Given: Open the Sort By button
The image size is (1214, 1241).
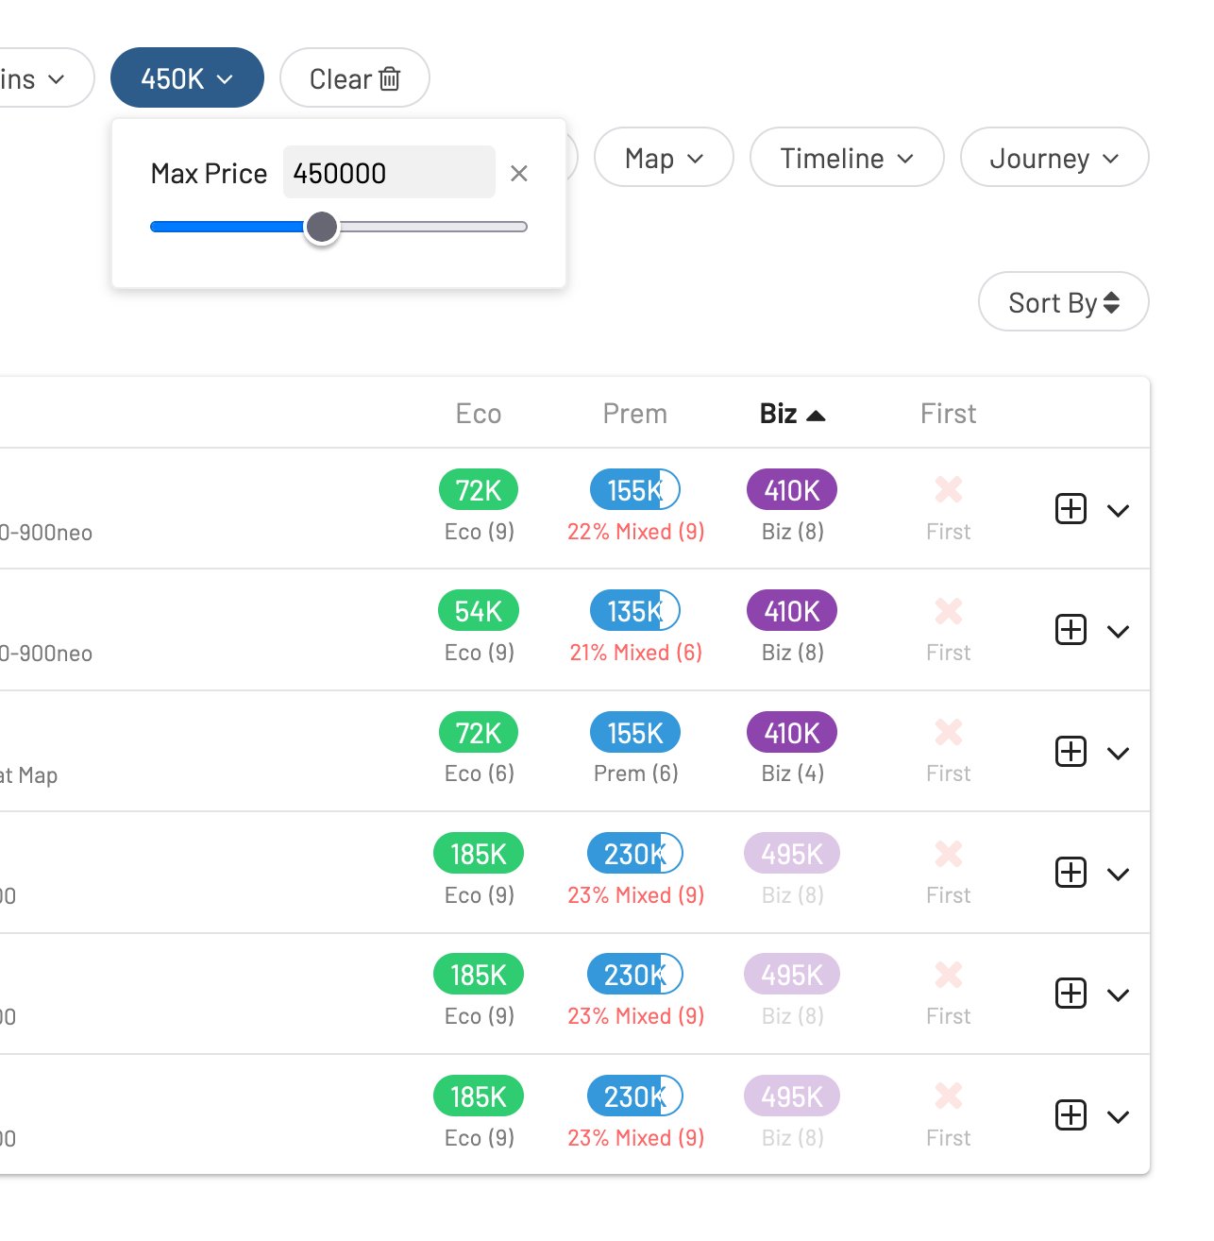Looking at the screenshot, I should tap(1063, 302).
